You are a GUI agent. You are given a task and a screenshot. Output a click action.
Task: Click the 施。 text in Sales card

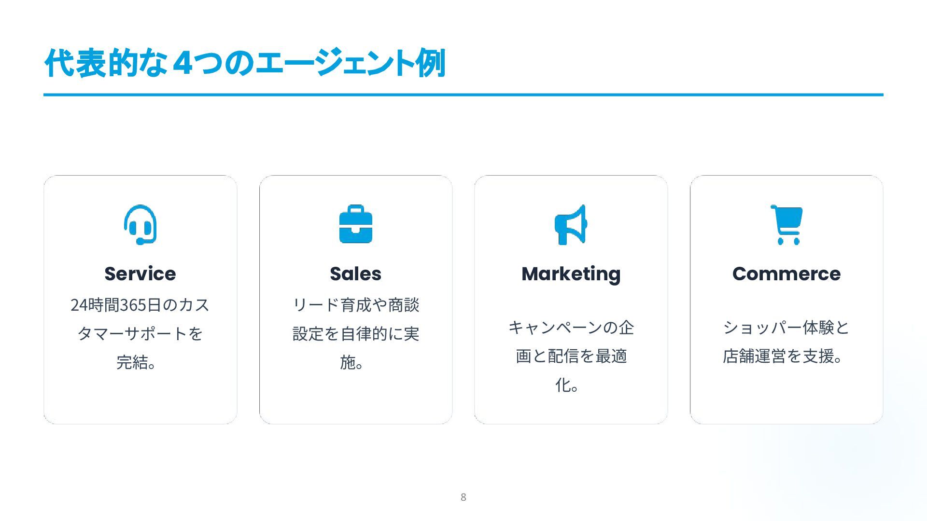tap(351, 362)
